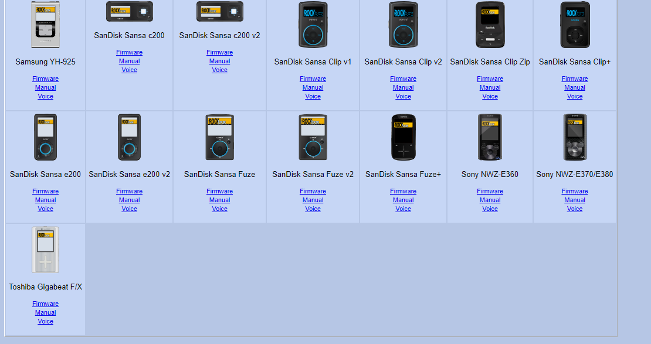Open Manual for Sansa Fuze+
651x344 pixels.
[x=403, y=200]
